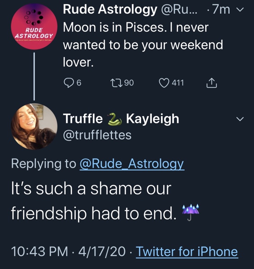Retweet the Rude Astrology tweet
254x269 pixels.
point(116,83)
